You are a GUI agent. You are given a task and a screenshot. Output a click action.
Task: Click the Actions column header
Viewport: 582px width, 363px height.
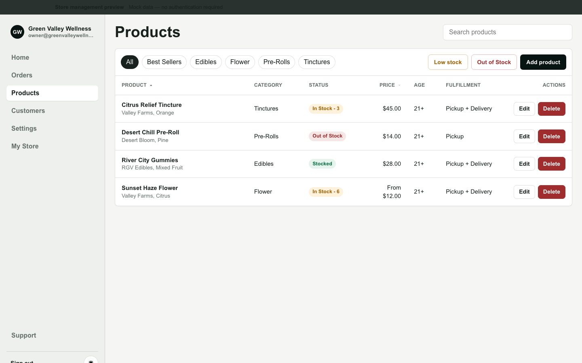pyautogui.click(x=554, y=85)
